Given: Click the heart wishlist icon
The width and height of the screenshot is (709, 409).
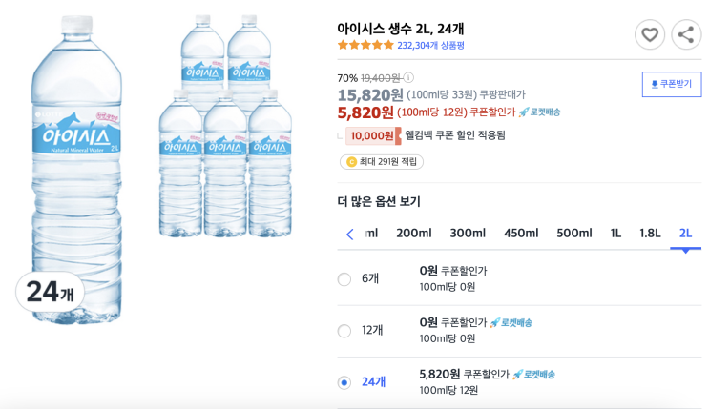Looking at the screenshot, I should 650,34.
